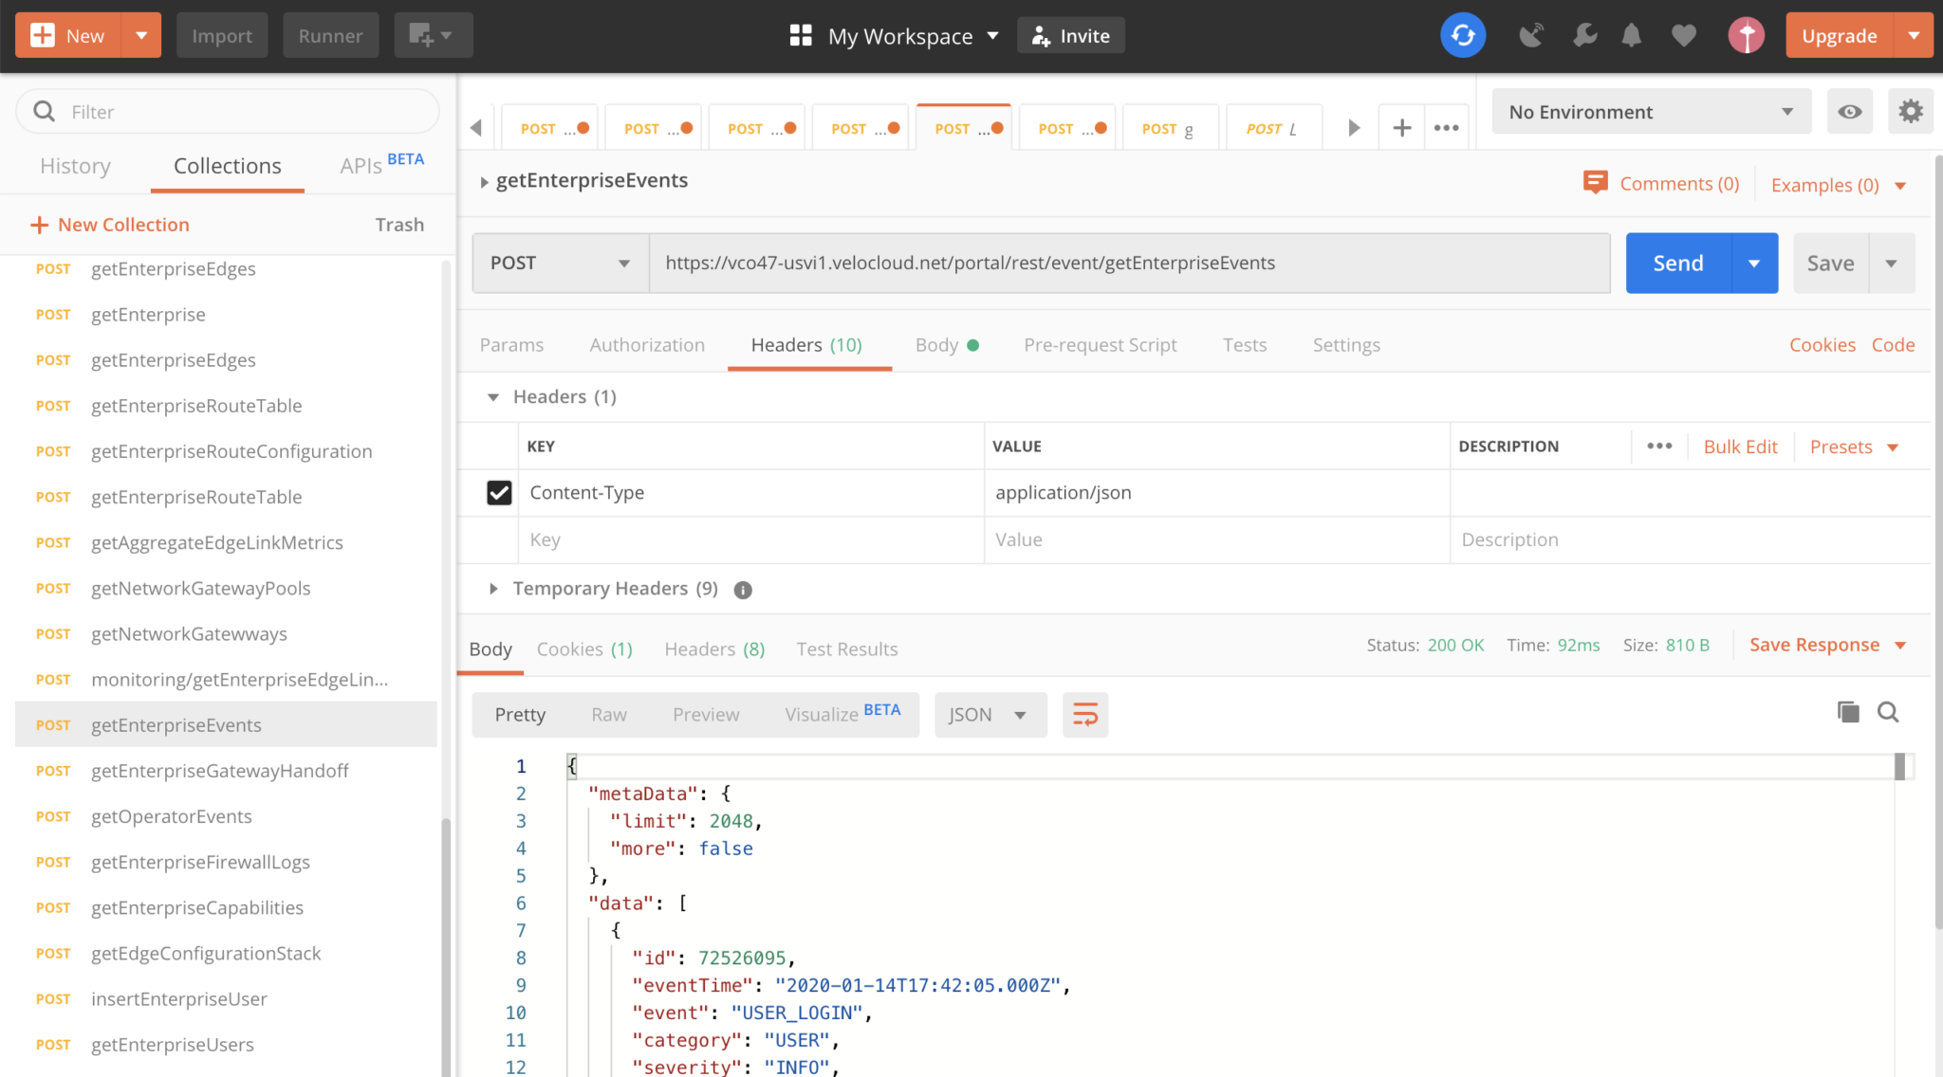
Task: Send the getEnterpriseEvents request
Action: [1676, 263]
